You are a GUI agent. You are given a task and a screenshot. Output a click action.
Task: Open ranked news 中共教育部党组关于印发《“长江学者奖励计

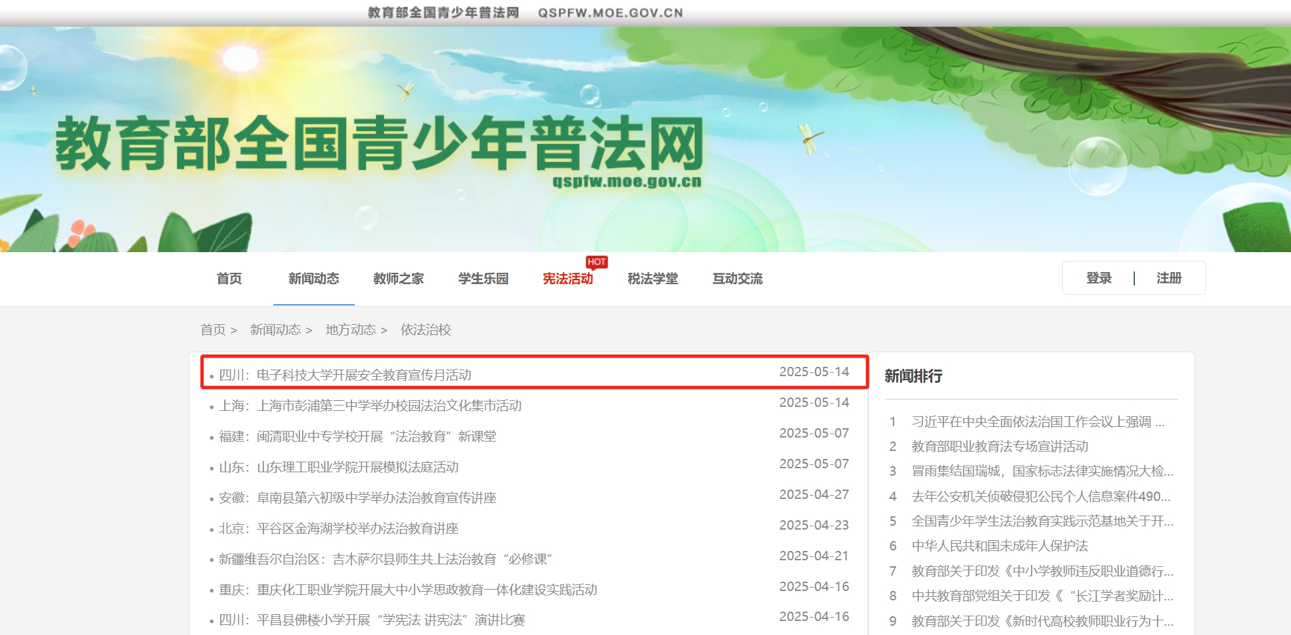[1042, 596]
